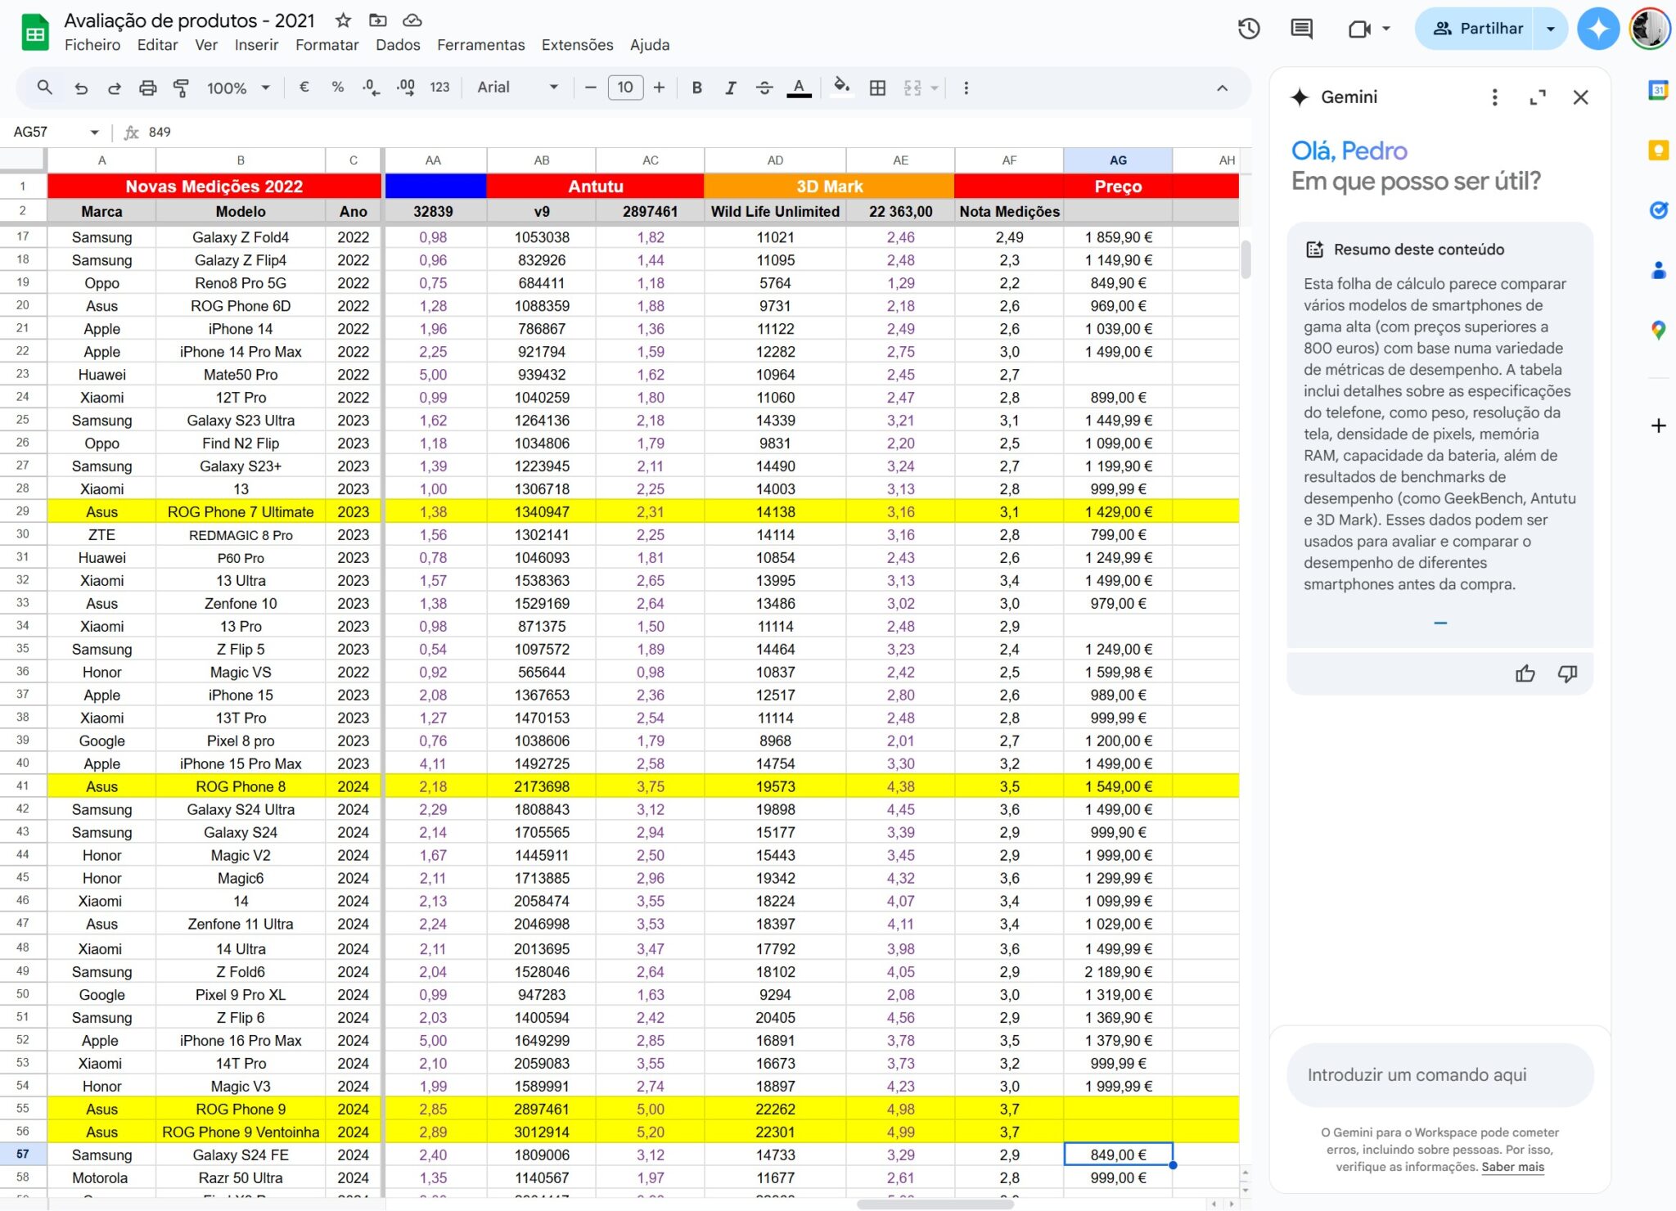
Task: Open the Formatar menu
Action: click(x=327, y=45)
